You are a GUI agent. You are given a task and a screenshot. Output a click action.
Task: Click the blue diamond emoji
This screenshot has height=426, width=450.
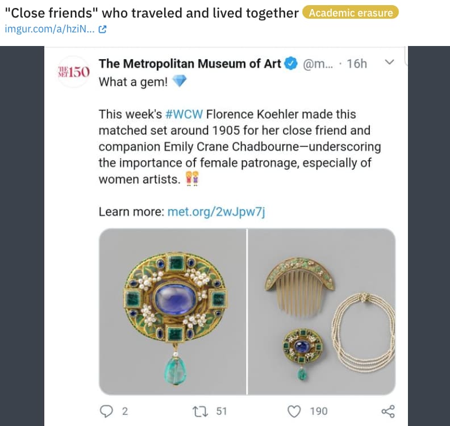tap(179, 82)
